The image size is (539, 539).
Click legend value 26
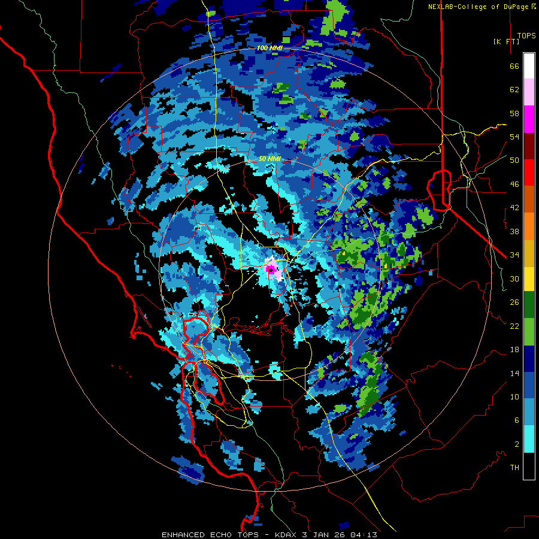514,302
